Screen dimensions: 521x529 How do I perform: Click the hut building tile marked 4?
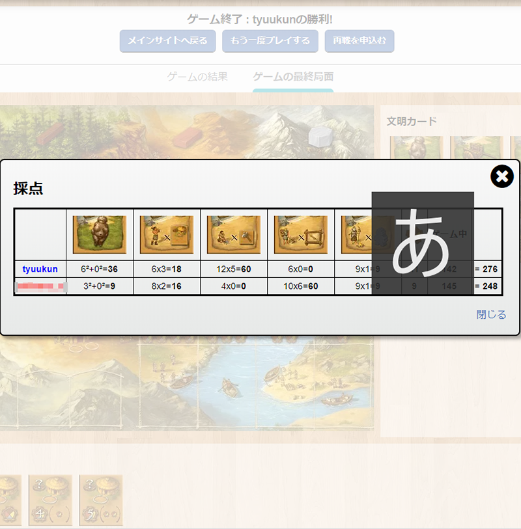point(50,500)
